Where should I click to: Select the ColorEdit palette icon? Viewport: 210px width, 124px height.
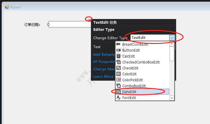click(x=119, y=74)
